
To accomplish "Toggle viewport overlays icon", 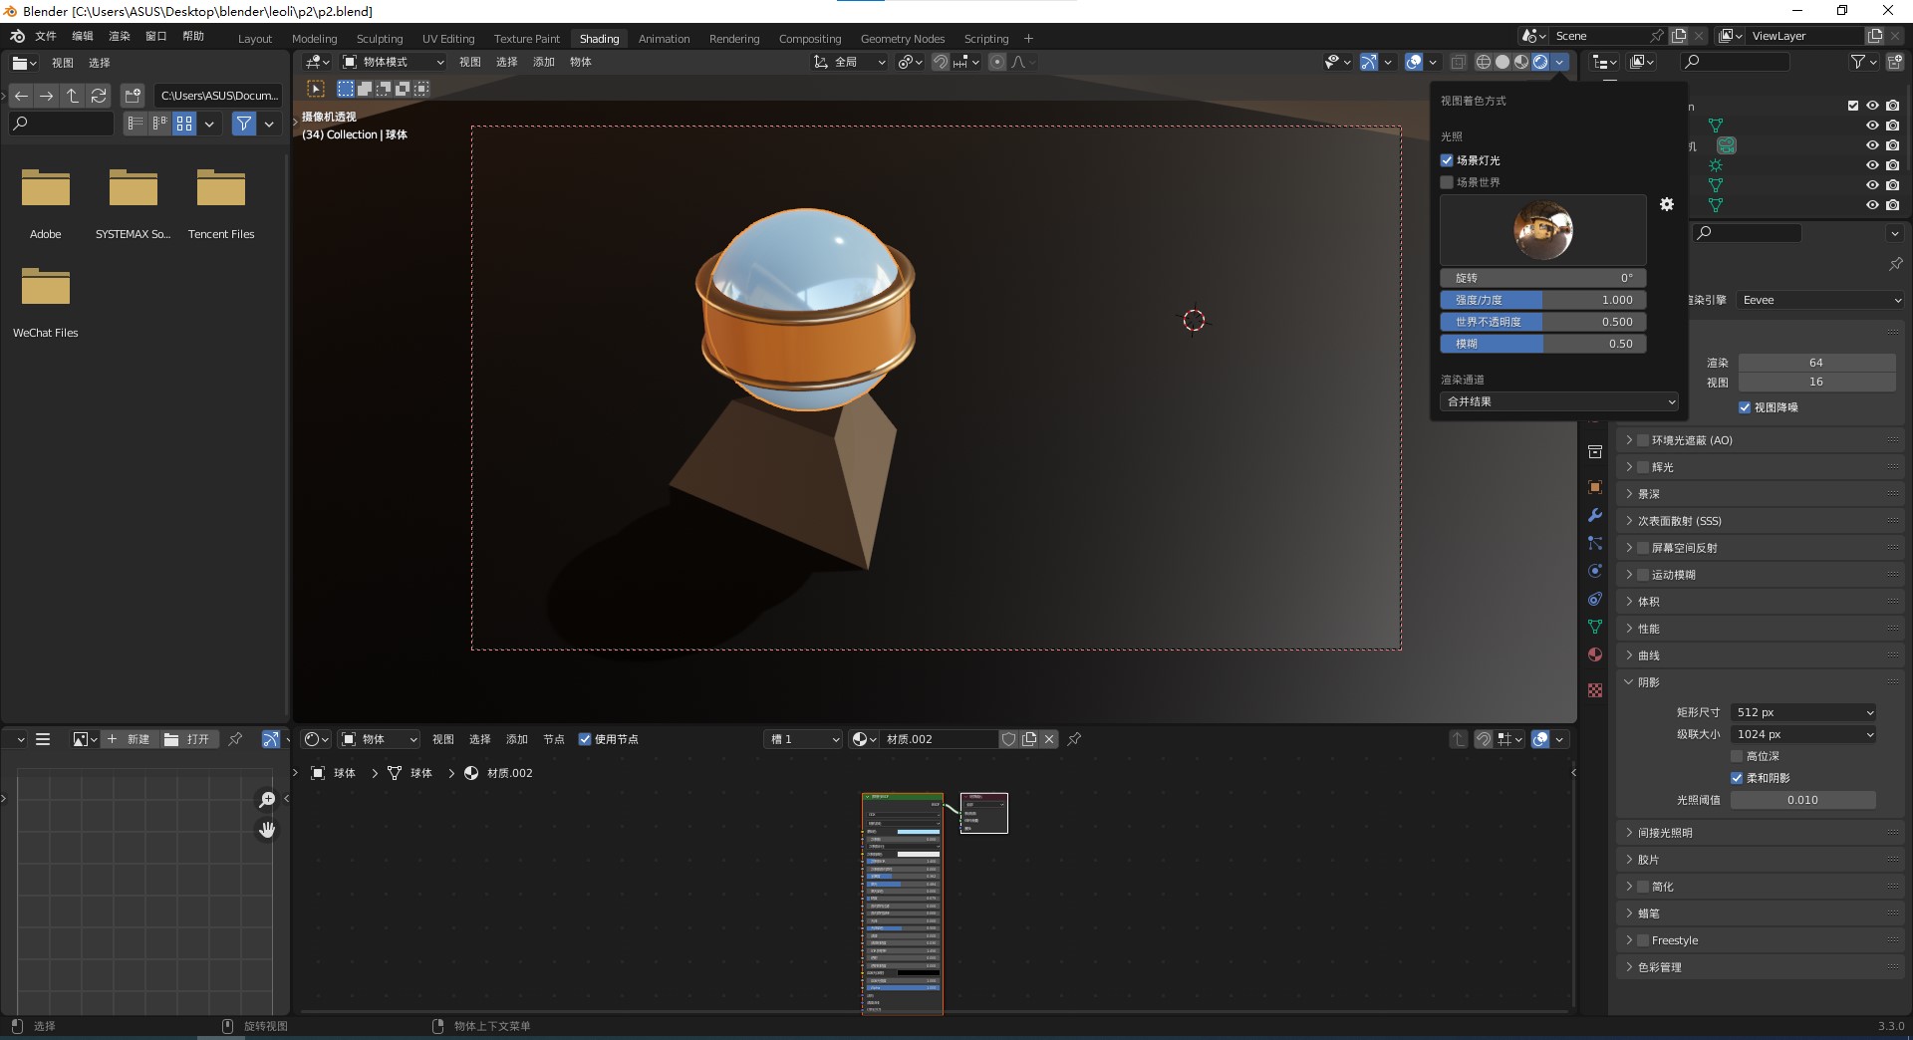I will 1414,62.
